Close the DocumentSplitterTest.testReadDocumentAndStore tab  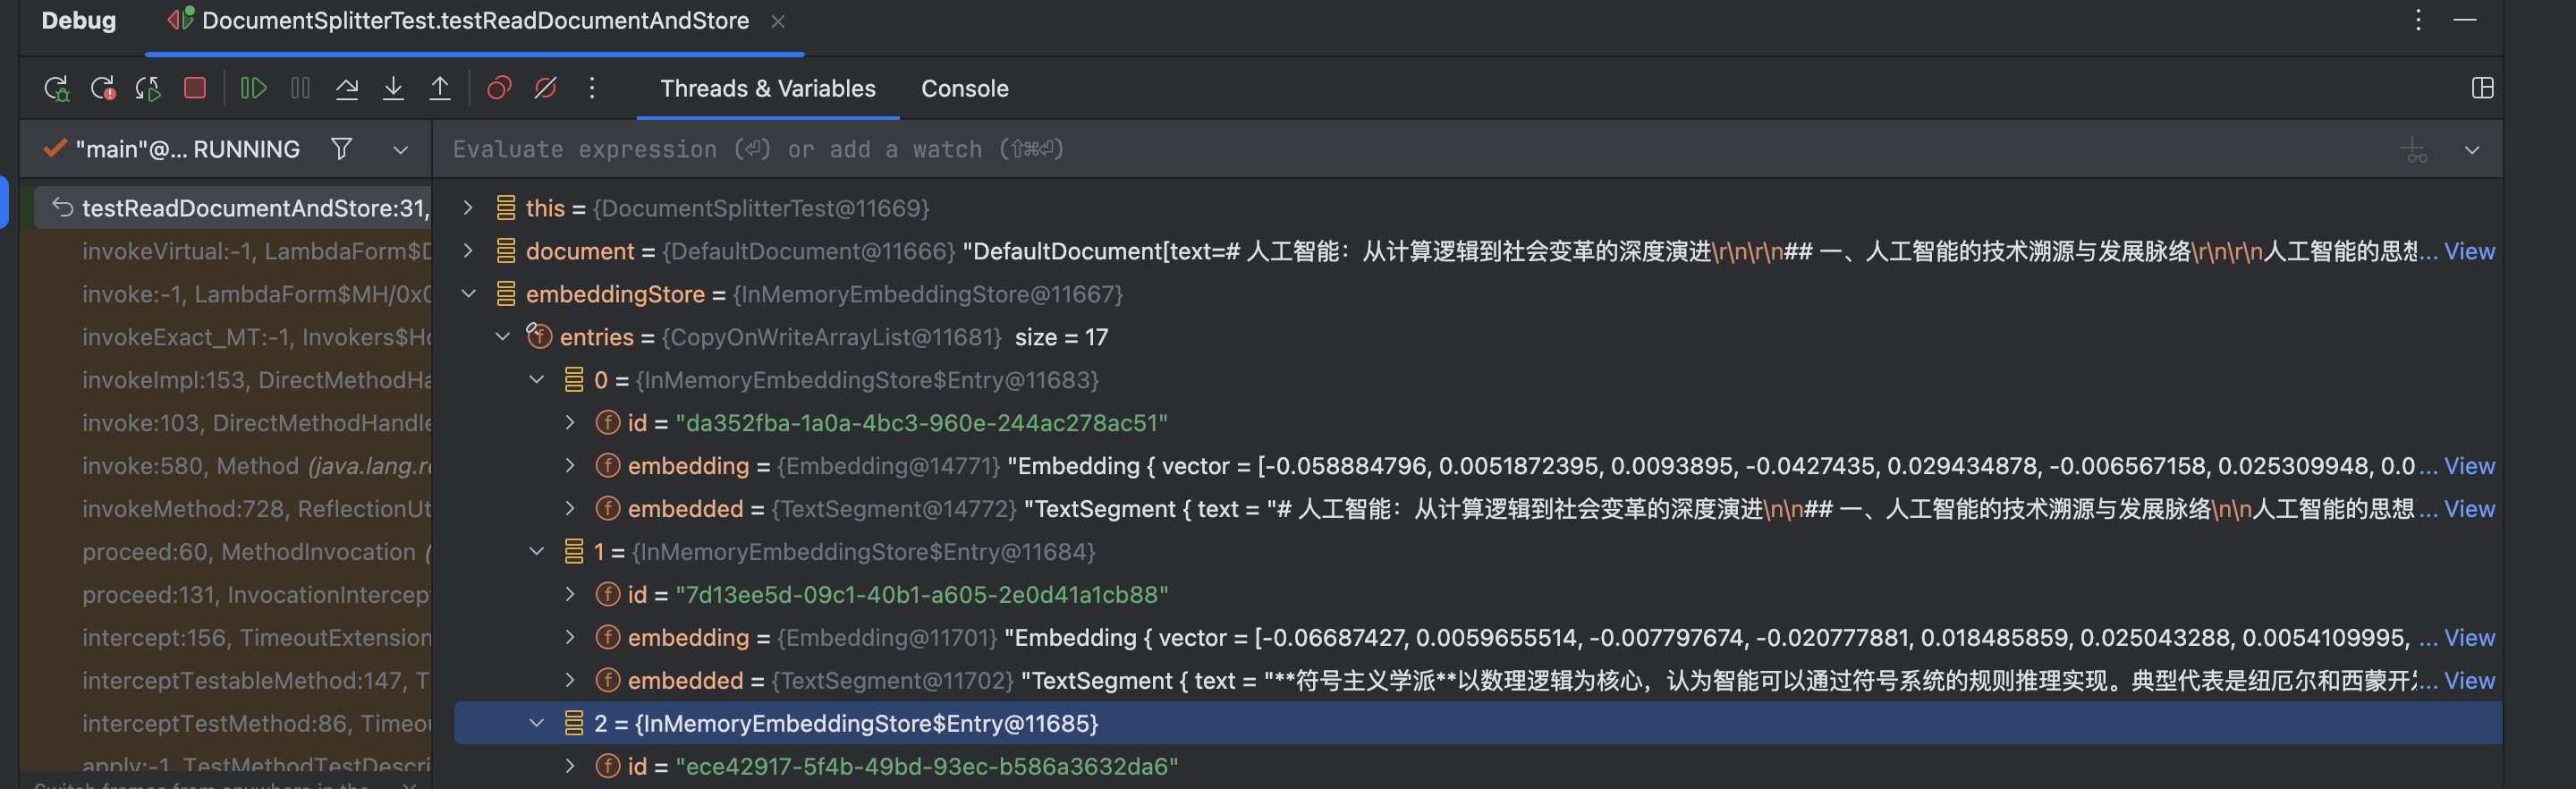pyautogui.click(x=778, y=21)
